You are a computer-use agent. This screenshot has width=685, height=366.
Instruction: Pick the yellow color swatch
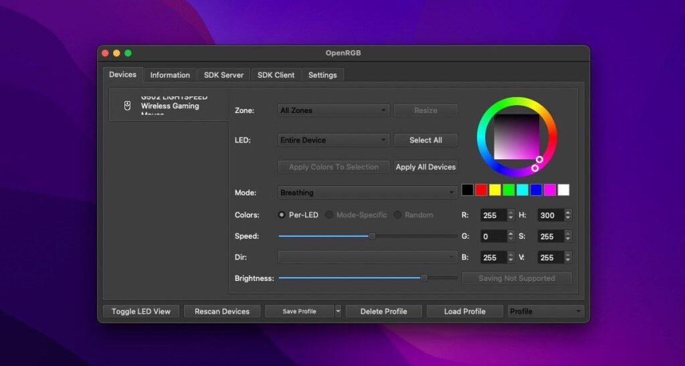click(495, 190)
